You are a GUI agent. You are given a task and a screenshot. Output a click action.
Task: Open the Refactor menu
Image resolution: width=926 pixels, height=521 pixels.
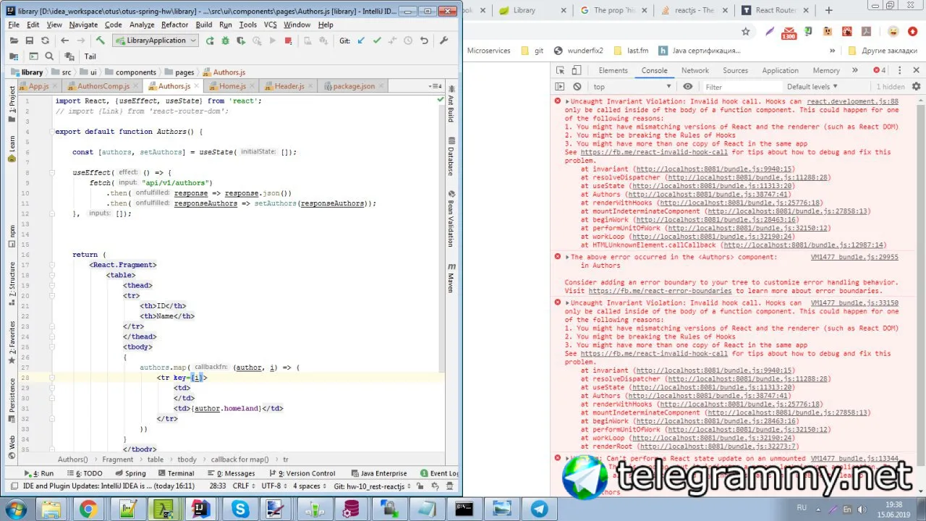(174, 25)
